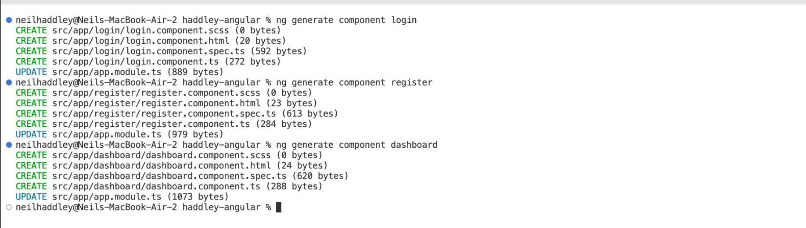The width and height of the screenshot is (806, 228).
Task: Open the login.component.spec.ts path link
Action: [148, 51]
